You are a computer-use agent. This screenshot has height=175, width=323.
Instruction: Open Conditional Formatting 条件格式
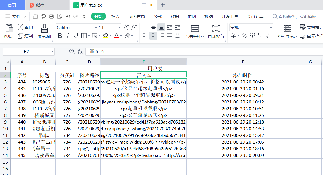tap(287, 32)
